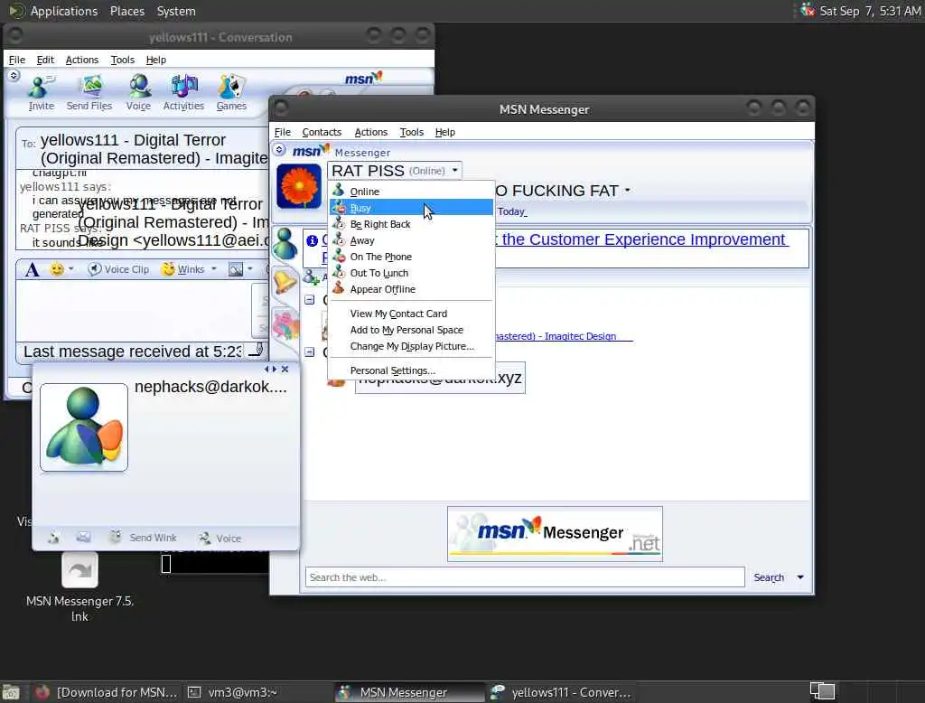
Task: Select colorful tab icon below the bell
Action: (285, 324)
